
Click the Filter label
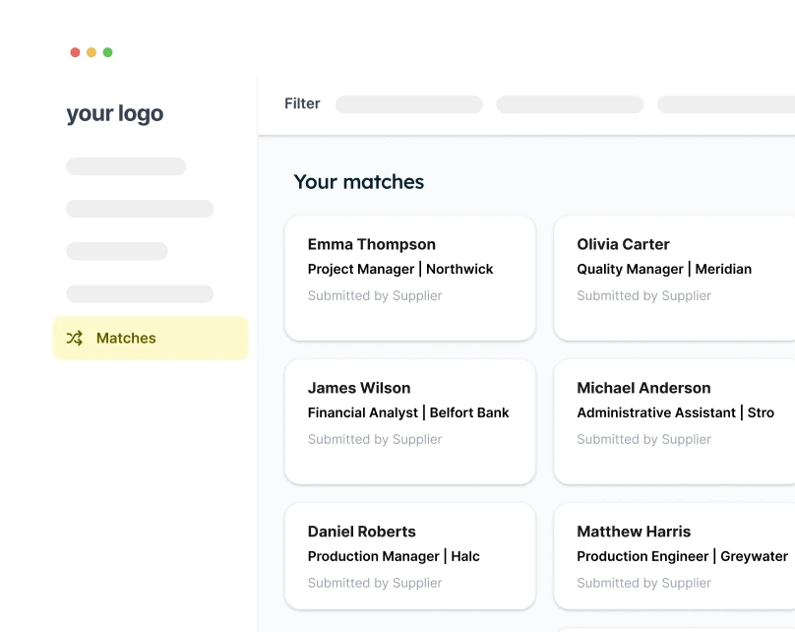tap(302, 103)
